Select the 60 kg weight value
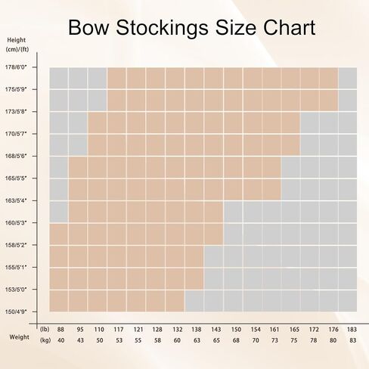 pos(177,340)
